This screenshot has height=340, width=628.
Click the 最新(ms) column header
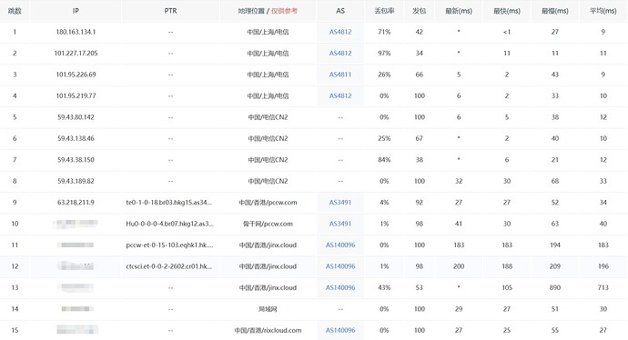[x=459, y=11]
